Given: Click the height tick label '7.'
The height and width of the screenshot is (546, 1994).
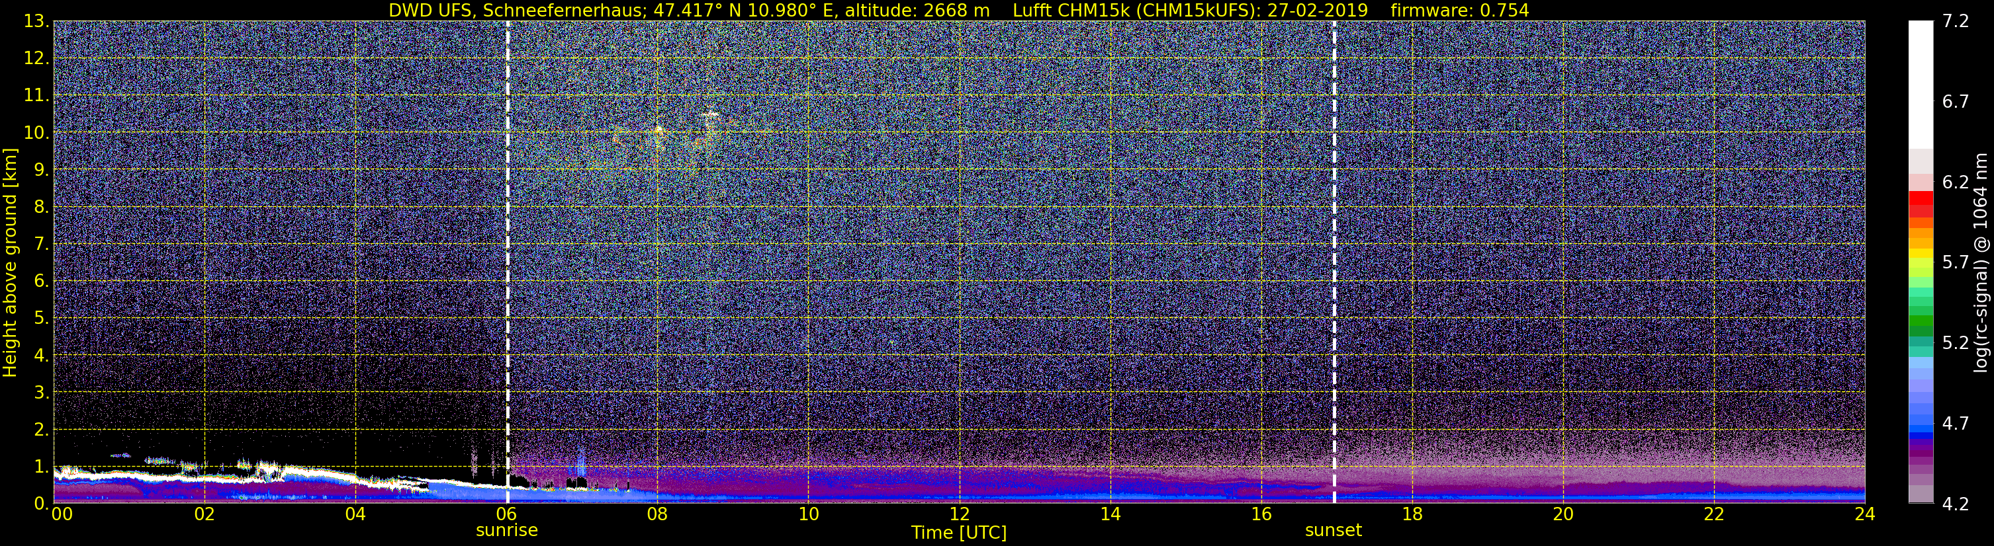Looking at the screenshot, I should click(x=41, y=244).
